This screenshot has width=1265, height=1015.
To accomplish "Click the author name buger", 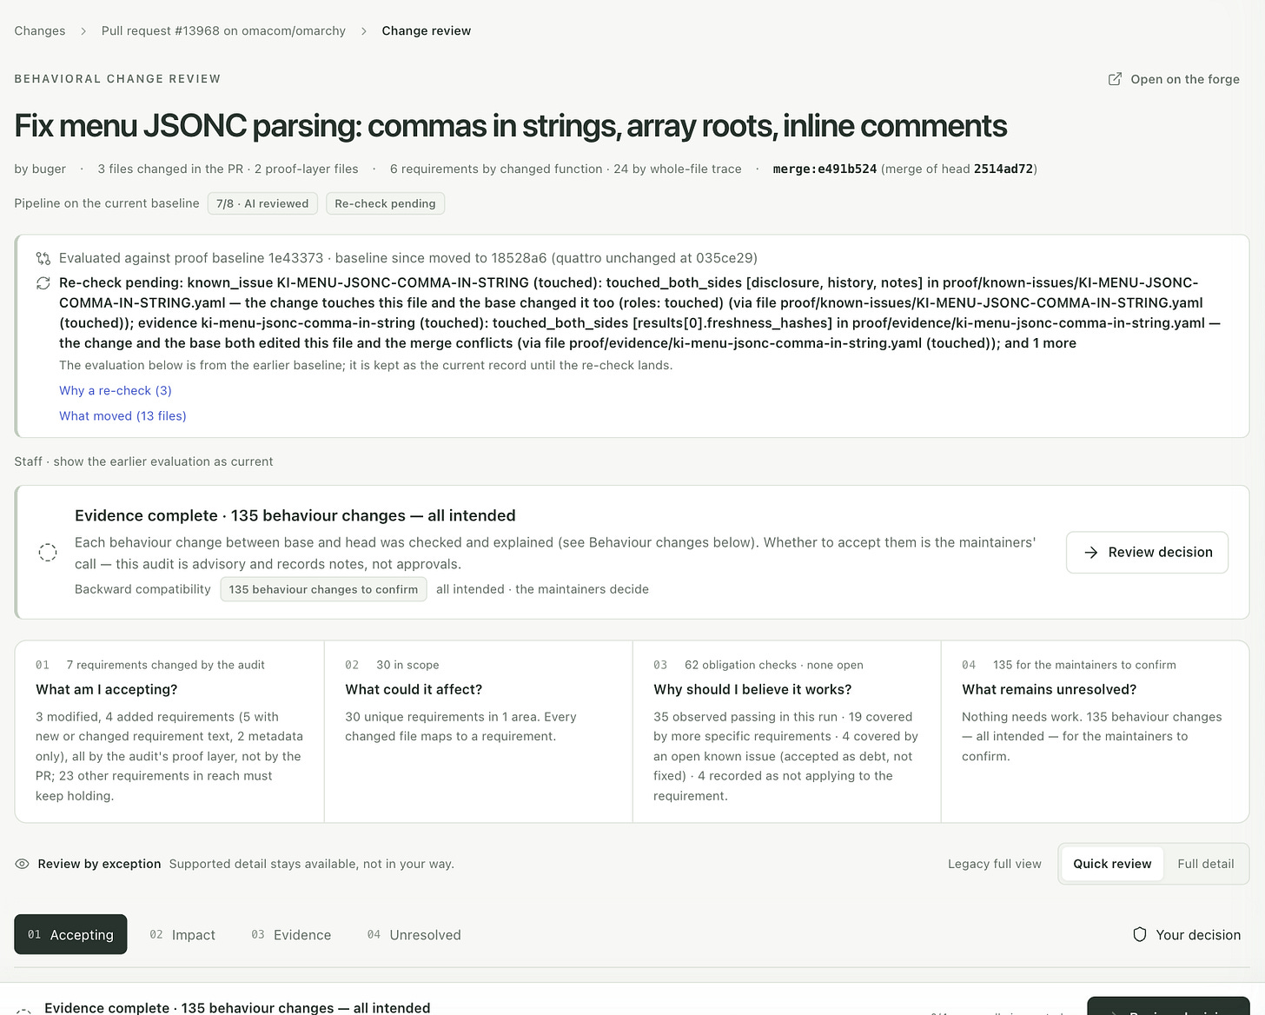I will point(48,169).
